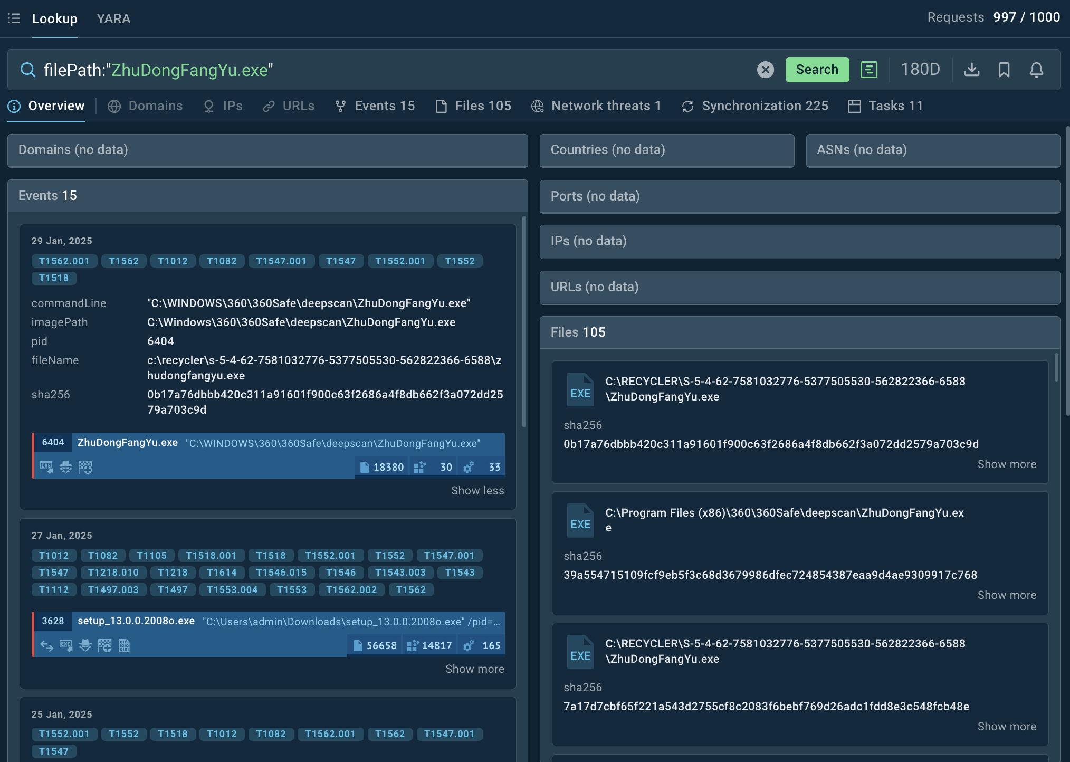Open the 180D time range selector
The width and height of the screenshot is (1070, 762).
[920, 70]
